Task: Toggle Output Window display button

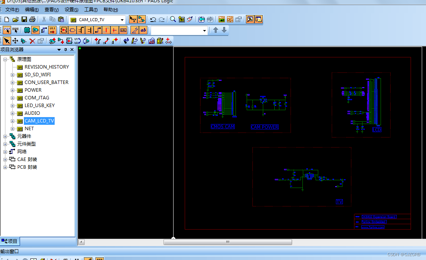Action: [250, 19]
